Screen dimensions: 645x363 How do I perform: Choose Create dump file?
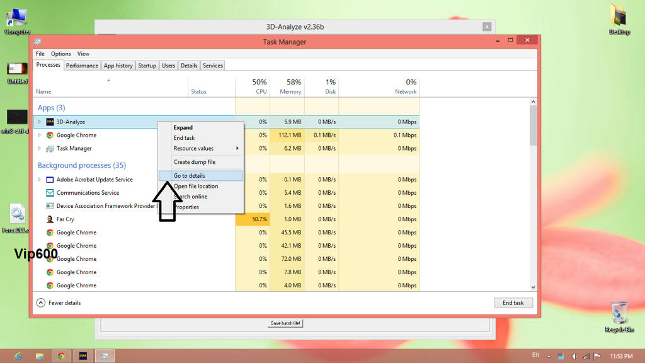(201, 162)
